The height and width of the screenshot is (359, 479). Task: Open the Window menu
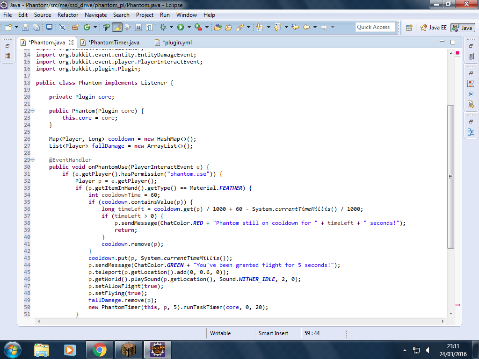click(187, 15)
